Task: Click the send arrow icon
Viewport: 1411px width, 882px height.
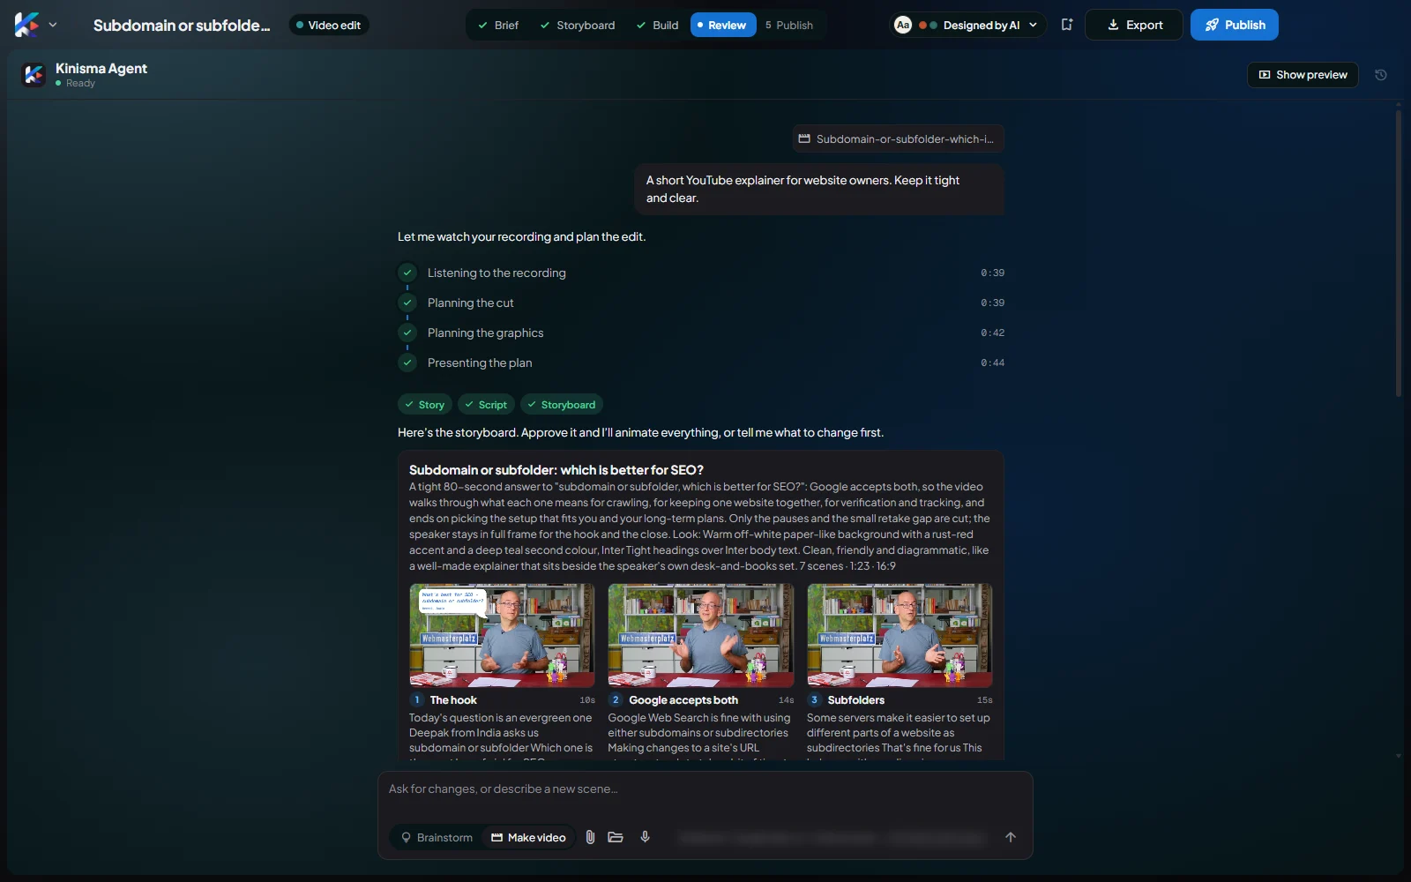Action: 1011,837
